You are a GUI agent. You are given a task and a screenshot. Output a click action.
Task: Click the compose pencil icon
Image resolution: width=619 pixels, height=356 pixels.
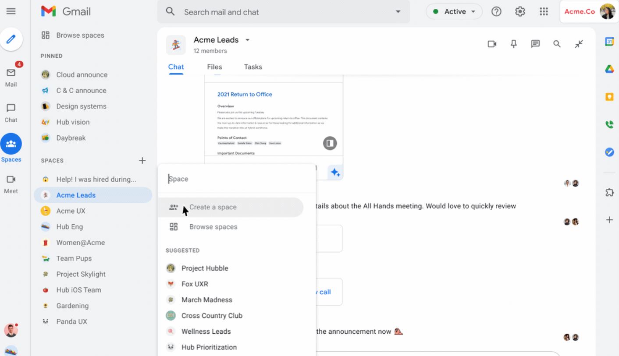(11, 39)
